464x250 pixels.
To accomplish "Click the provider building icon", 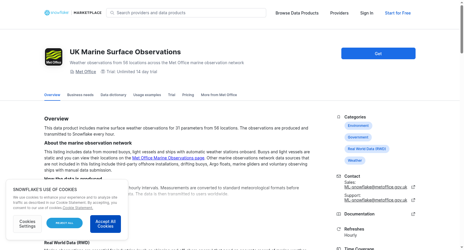I will coord(72,72).
